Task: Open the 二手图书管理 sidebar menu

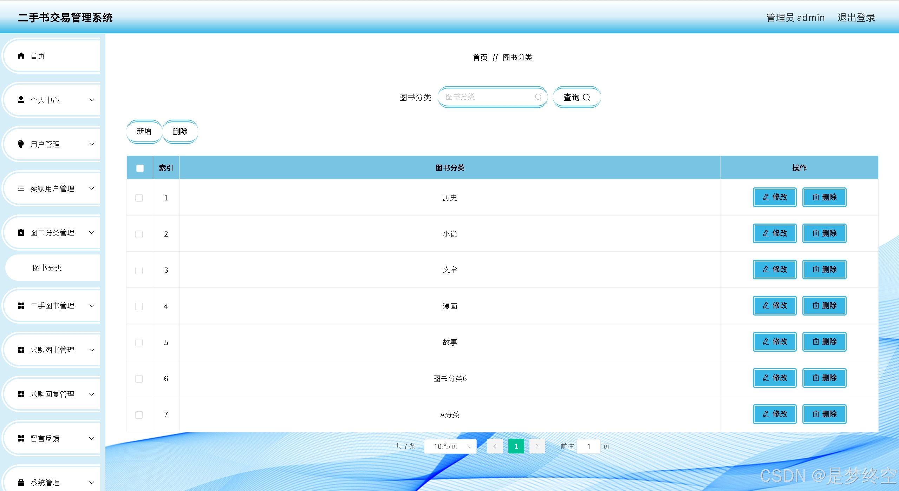Action: point(52,306)
